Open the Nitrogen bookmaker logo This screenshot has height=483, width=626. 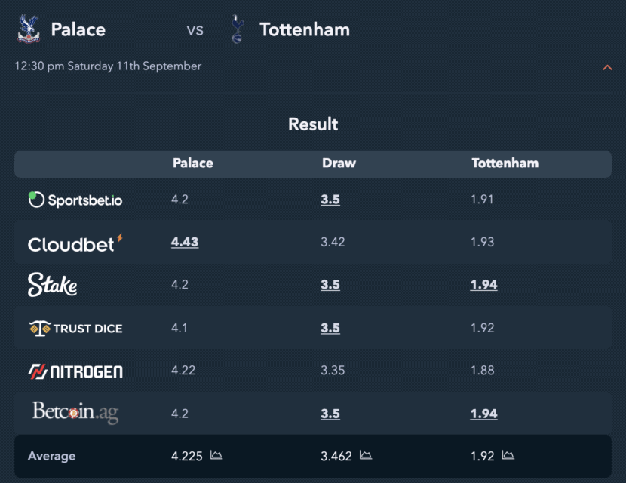[75, 371]
